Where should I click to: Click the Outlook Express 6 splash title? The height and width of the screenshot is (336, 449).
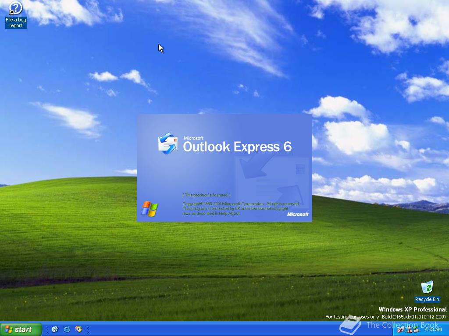click(237, 147)
